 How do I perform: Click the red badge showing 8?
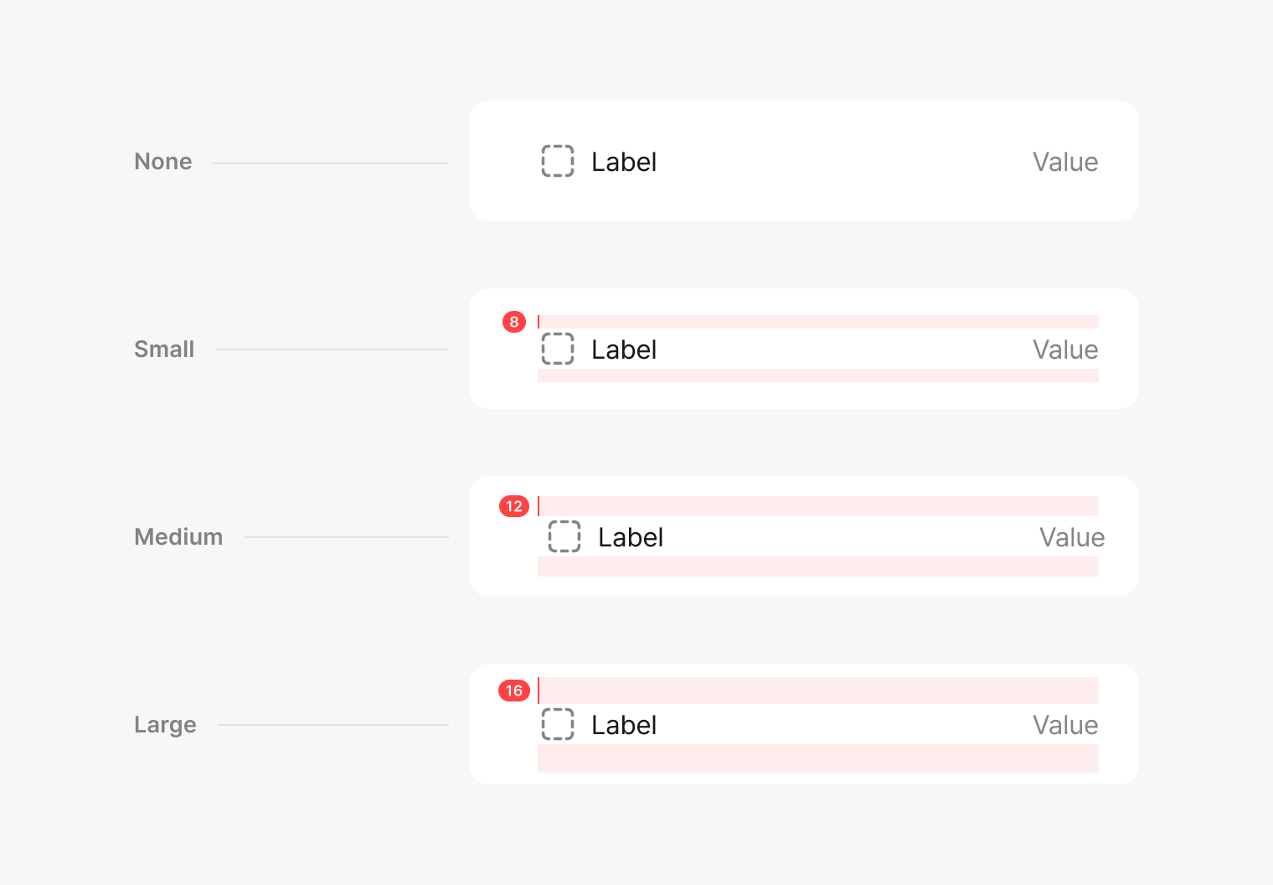pyautogui.click(x=514, y=322)
